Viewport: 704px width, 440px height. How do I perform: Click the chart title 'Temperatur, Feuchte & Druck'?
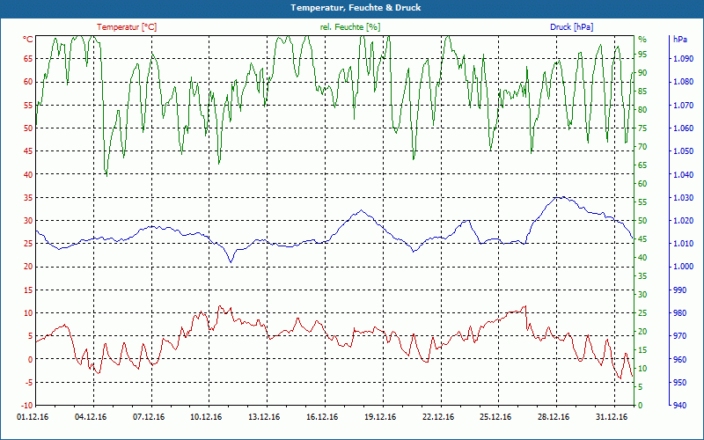coord(356,8)
